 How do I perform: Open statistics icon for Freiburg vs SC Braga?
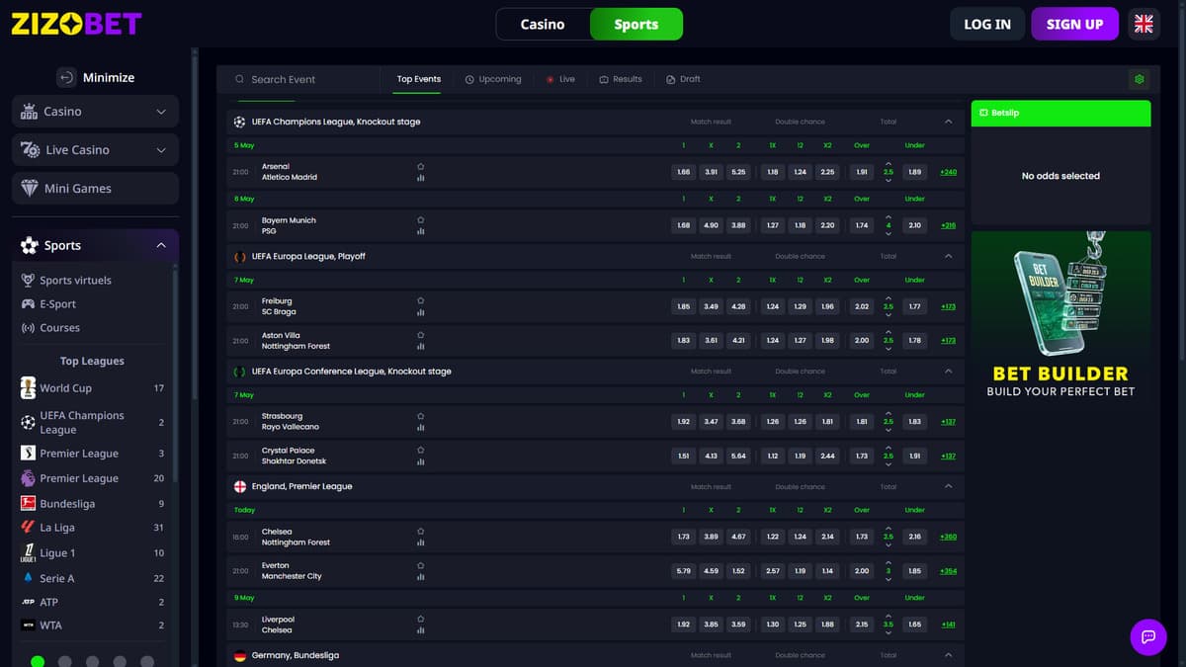421,313
